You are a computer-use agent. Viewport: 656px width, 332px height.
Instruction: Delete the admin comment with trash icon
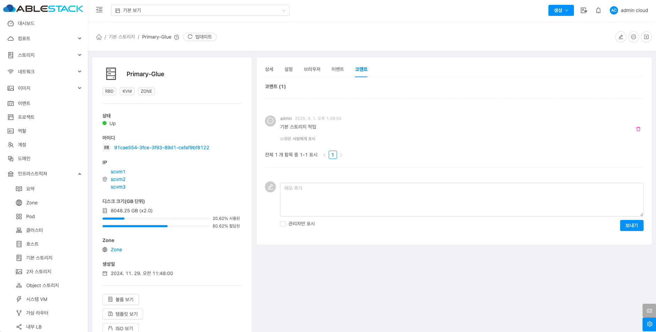(638, 129)
